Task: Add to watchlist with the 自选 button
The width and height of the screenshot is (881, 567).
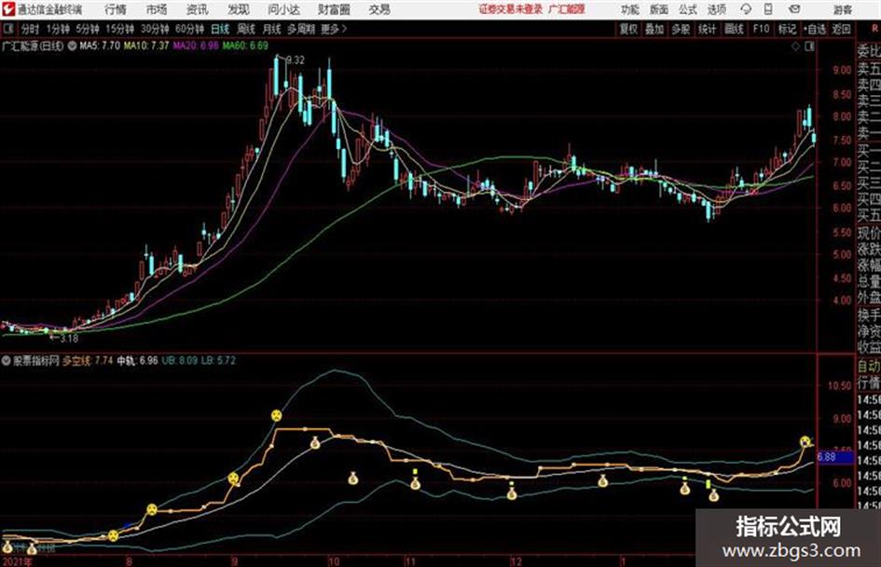Action: coord(814,29)
